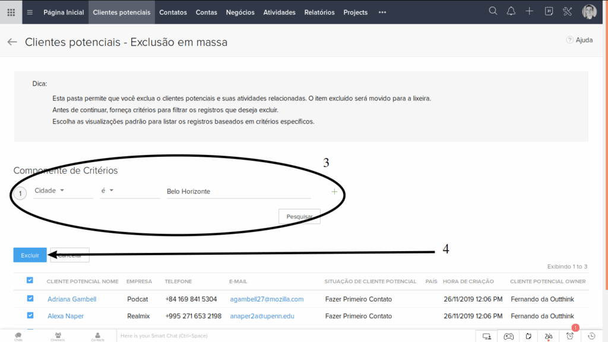Image resolution: width=608 pixels, height=342 pixels.
Task: Sort by Cliente Potencial Nome column
Action: [83, 281]
